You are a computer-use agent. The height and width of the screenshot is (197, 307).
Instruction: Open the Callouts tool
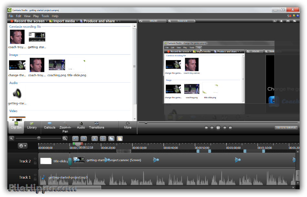pyautogui.click(x=49, y=126)
